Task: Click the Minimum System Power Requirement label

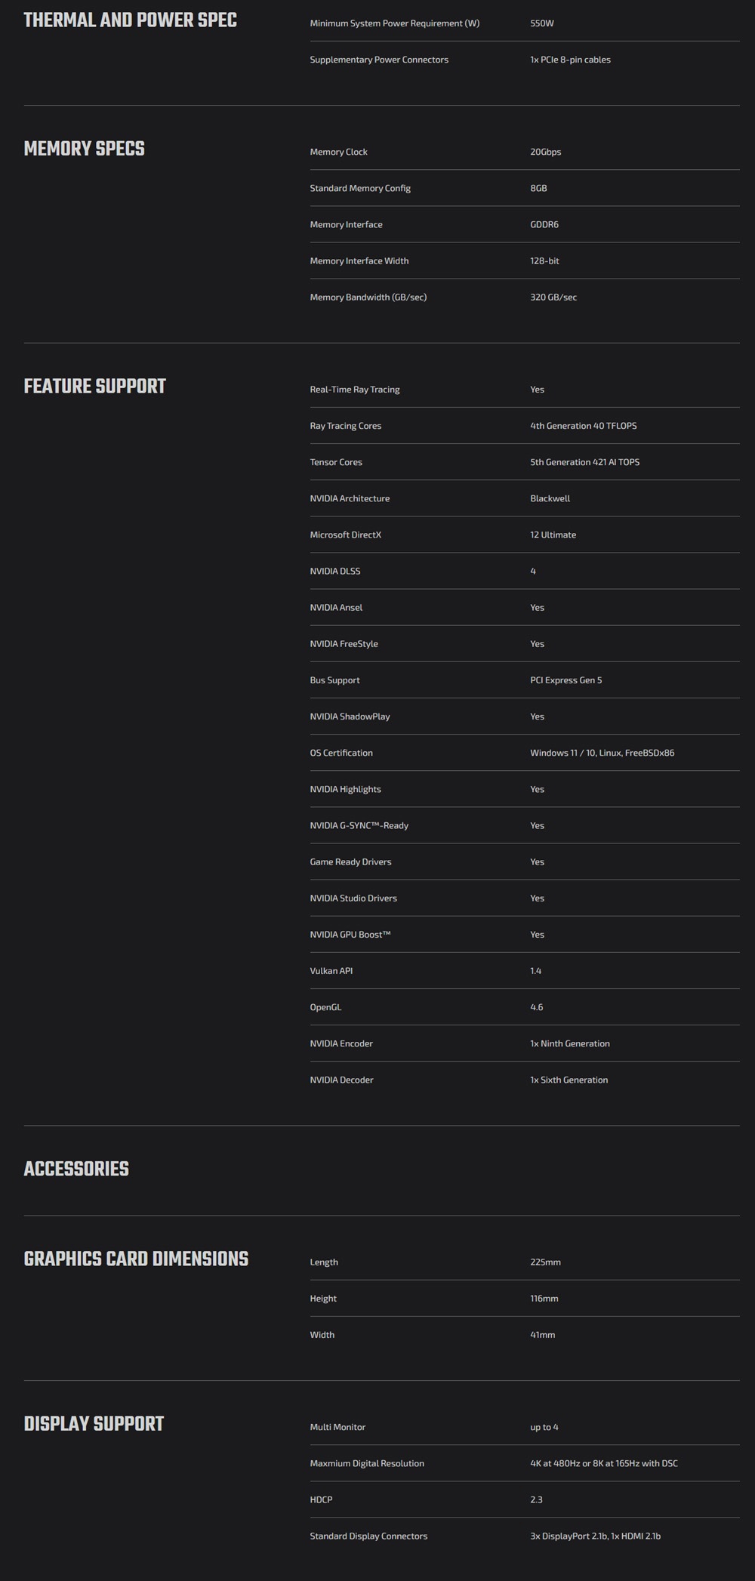Action: [394, 23]
